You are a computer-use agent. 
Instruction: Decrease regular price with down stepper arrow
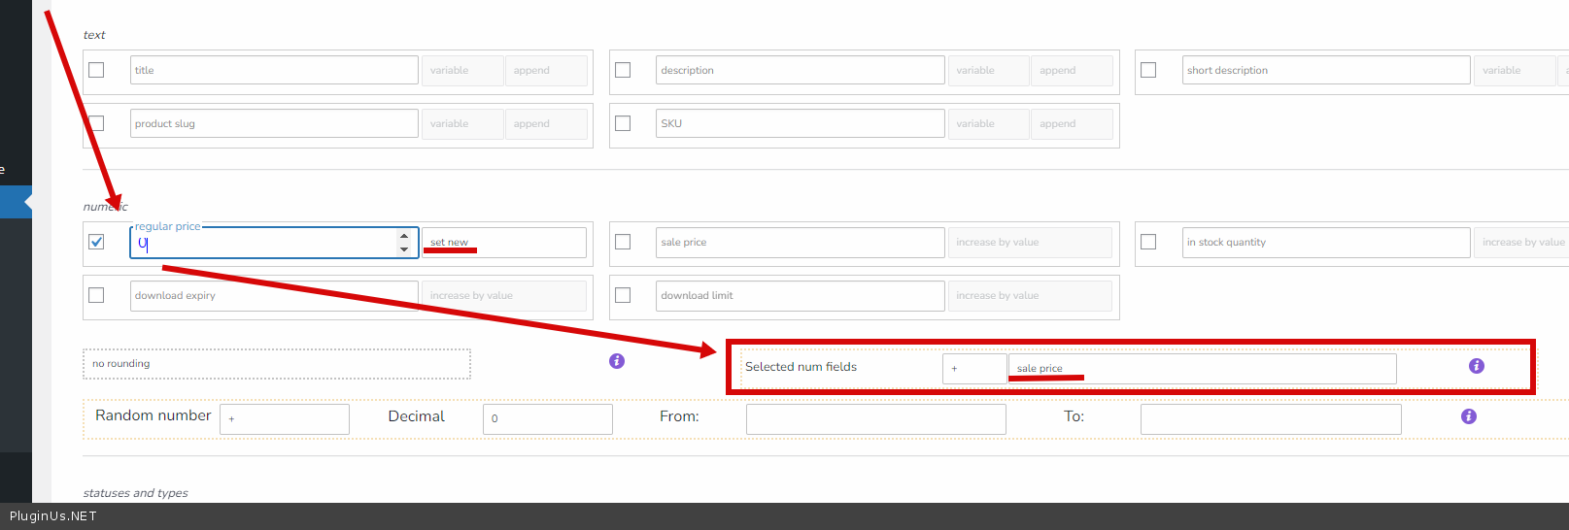coord(404,249)
